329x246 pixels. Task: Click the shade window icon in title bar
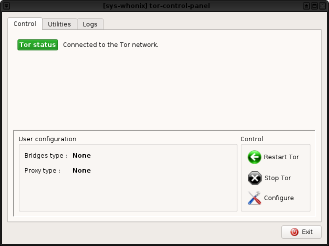[x=306, y=5]
